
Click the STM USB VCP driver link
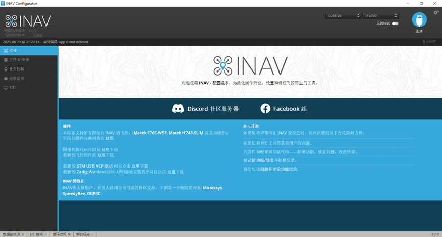point(95,166)
